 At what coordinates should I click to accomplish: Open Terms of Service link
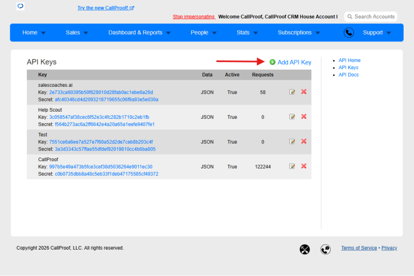point(359,248)
